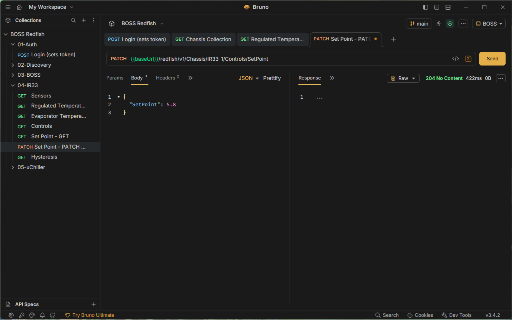512x320 pixels.
Task: Open the key icon in status bar
Action: point(22,315)
